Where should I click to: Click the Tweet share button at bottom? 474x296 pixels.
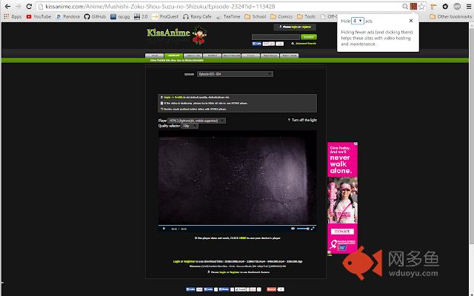240,289
